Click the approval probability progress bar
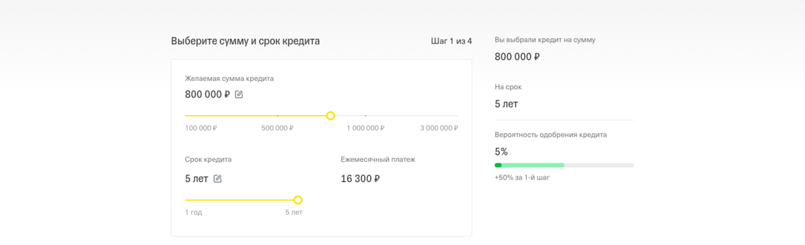Image resolution: width=805 pixels, height=245 pixels. coord(564,165)
